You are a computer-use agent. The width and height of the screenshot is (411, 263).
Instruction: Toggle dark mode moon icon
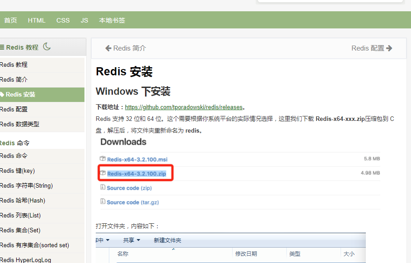47,46
